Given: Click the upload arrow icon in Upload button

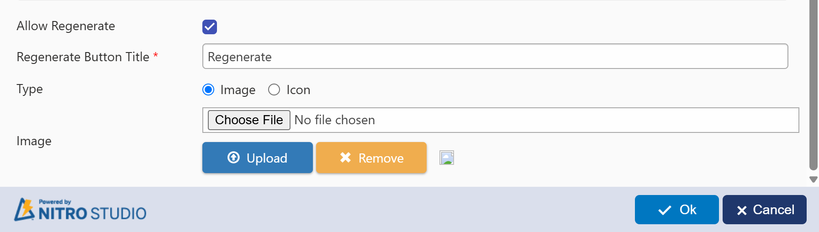Looking at the screenshot, I should click(x=233, y=158).
